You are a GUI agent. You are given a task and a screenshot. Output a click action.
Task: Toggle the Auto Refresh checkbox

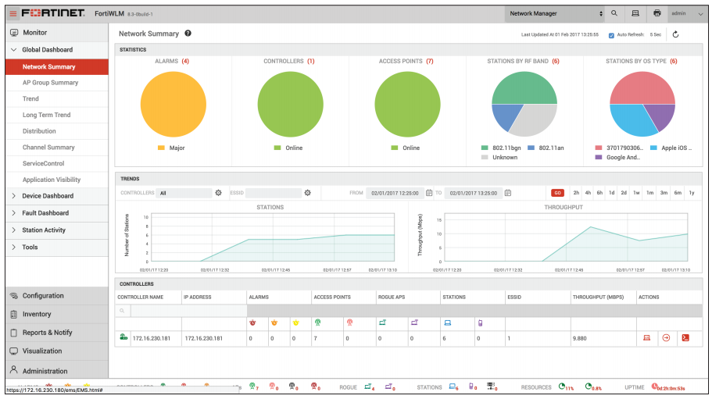click(x=611, y=35)
